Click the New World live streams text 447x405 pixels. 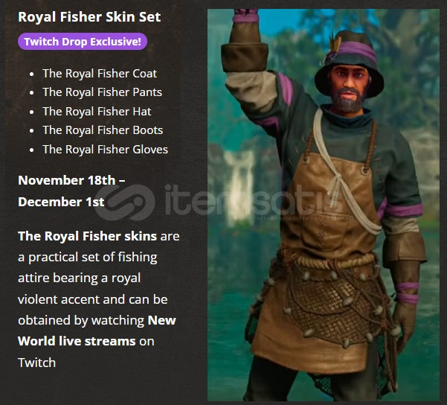pyautogui.click(x=97, y=331)
